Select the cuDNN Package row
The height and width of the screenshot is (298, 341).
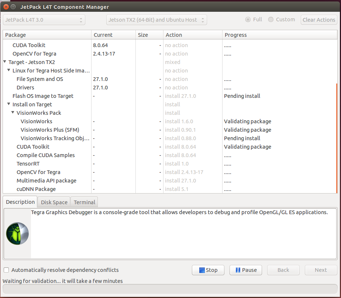click(169, 189)
